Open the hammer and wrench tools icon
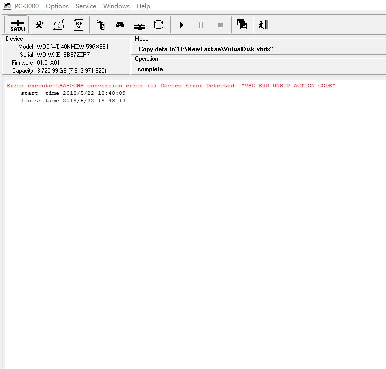386x369 pixels. tap(39, 25)
